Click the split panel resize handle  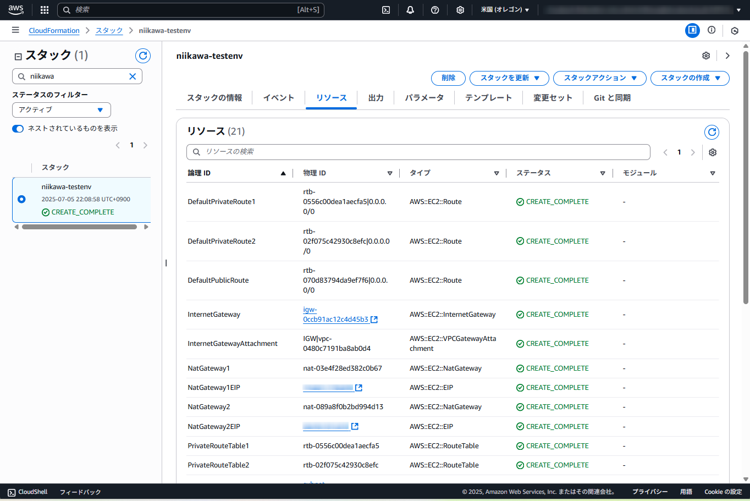point(166,263)
